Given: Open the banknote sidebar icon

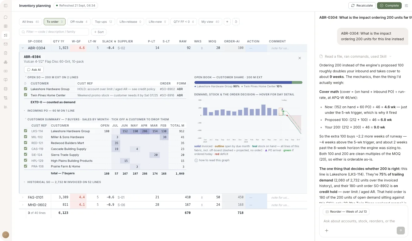Looking at the screenshot, I should pos(6,71).
